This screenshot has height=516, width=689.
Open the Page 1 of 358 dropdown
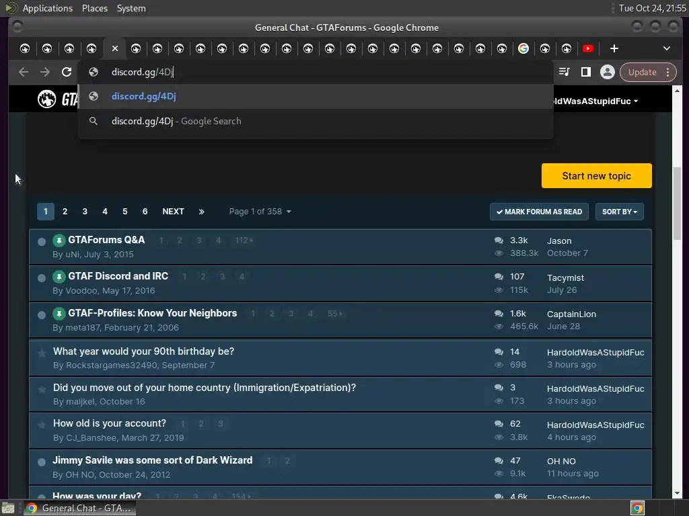coord(260,212)
